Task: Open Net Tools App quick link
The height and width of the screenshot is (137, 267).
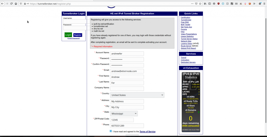Action: point(186,27)
